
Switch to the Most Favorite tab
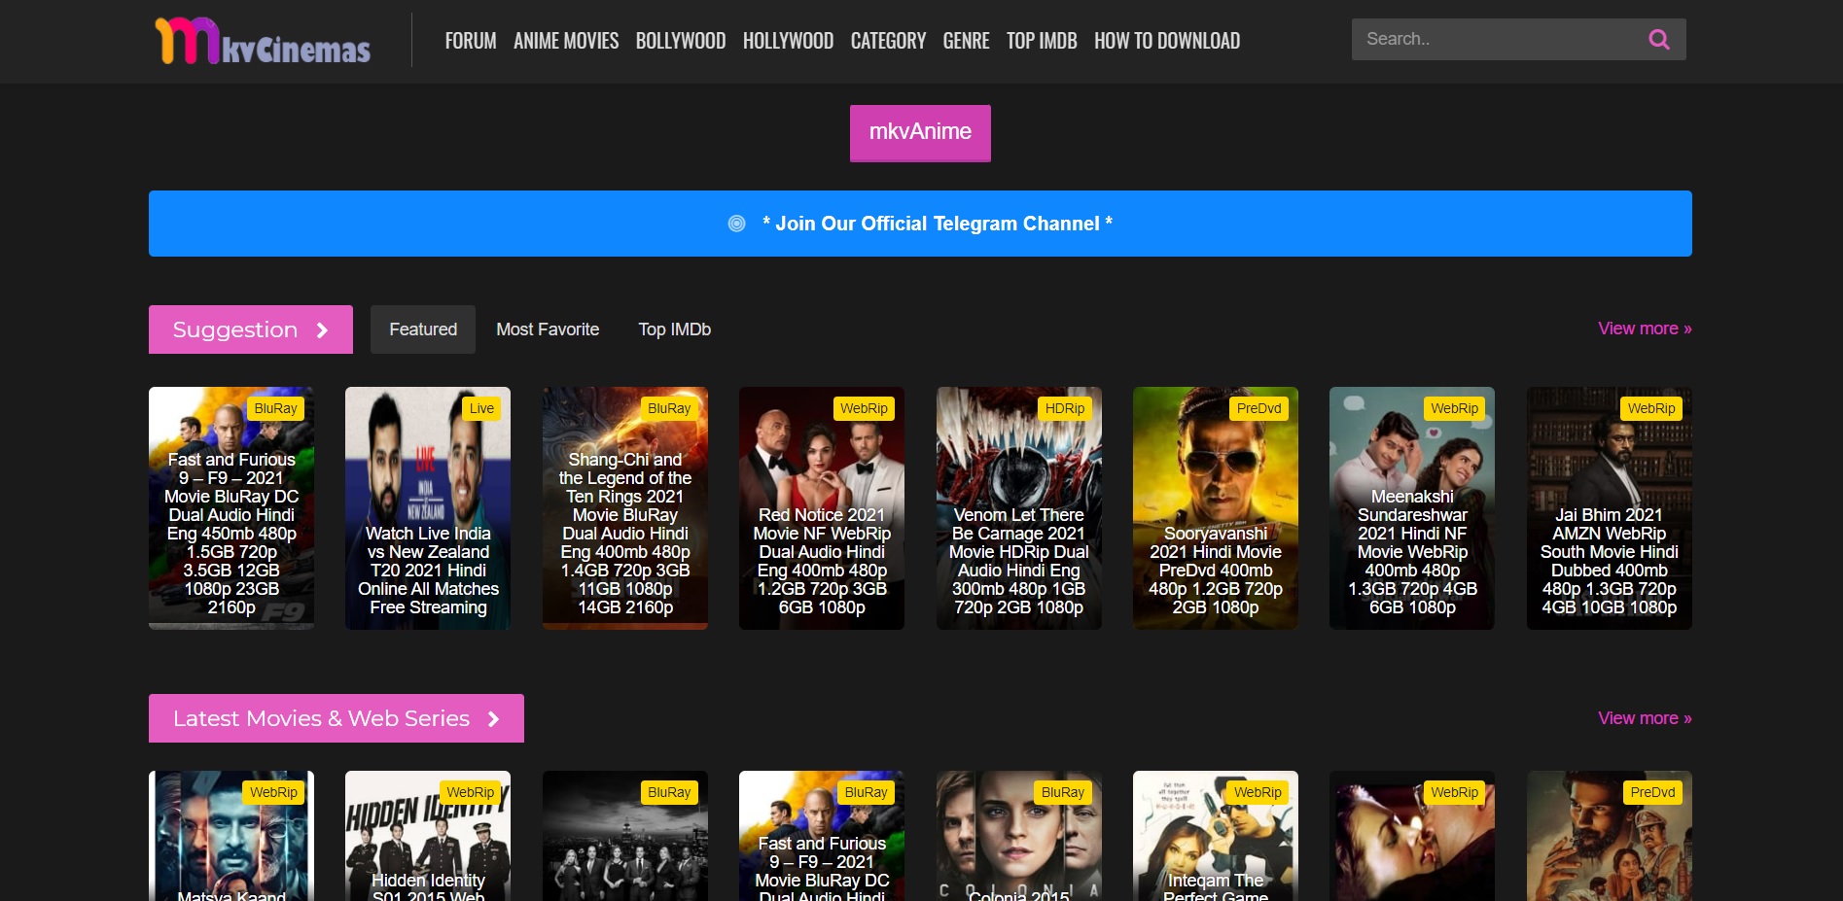click(x=548, y=329)
